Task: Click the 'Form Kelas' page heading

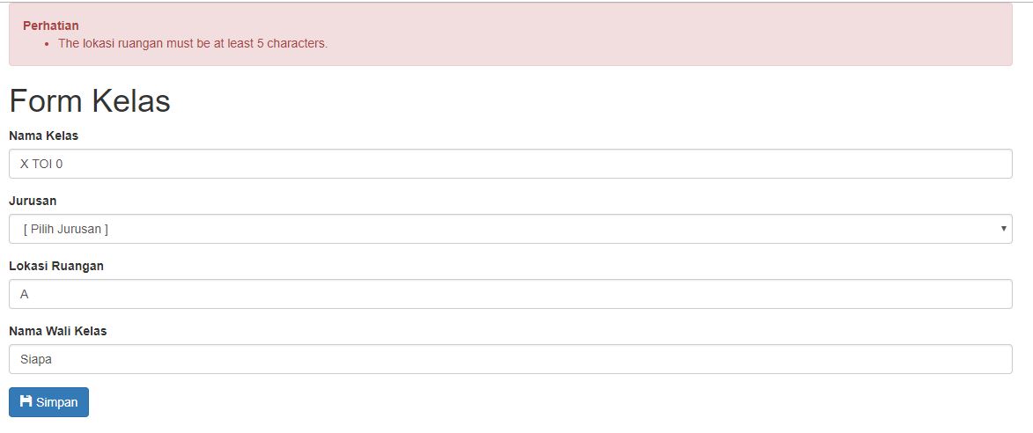Action: pos(90,101)
